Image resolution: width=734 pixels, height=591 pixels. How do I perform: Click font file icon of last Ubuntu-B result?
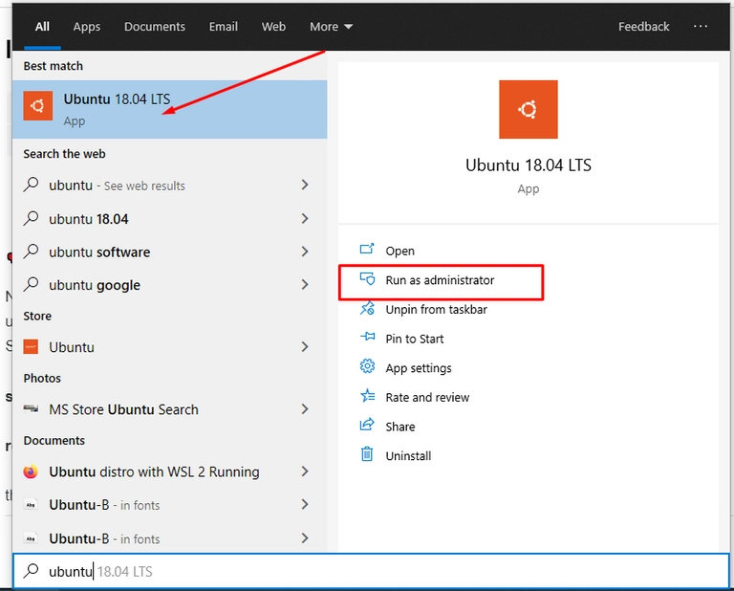(x=31, y=538)
